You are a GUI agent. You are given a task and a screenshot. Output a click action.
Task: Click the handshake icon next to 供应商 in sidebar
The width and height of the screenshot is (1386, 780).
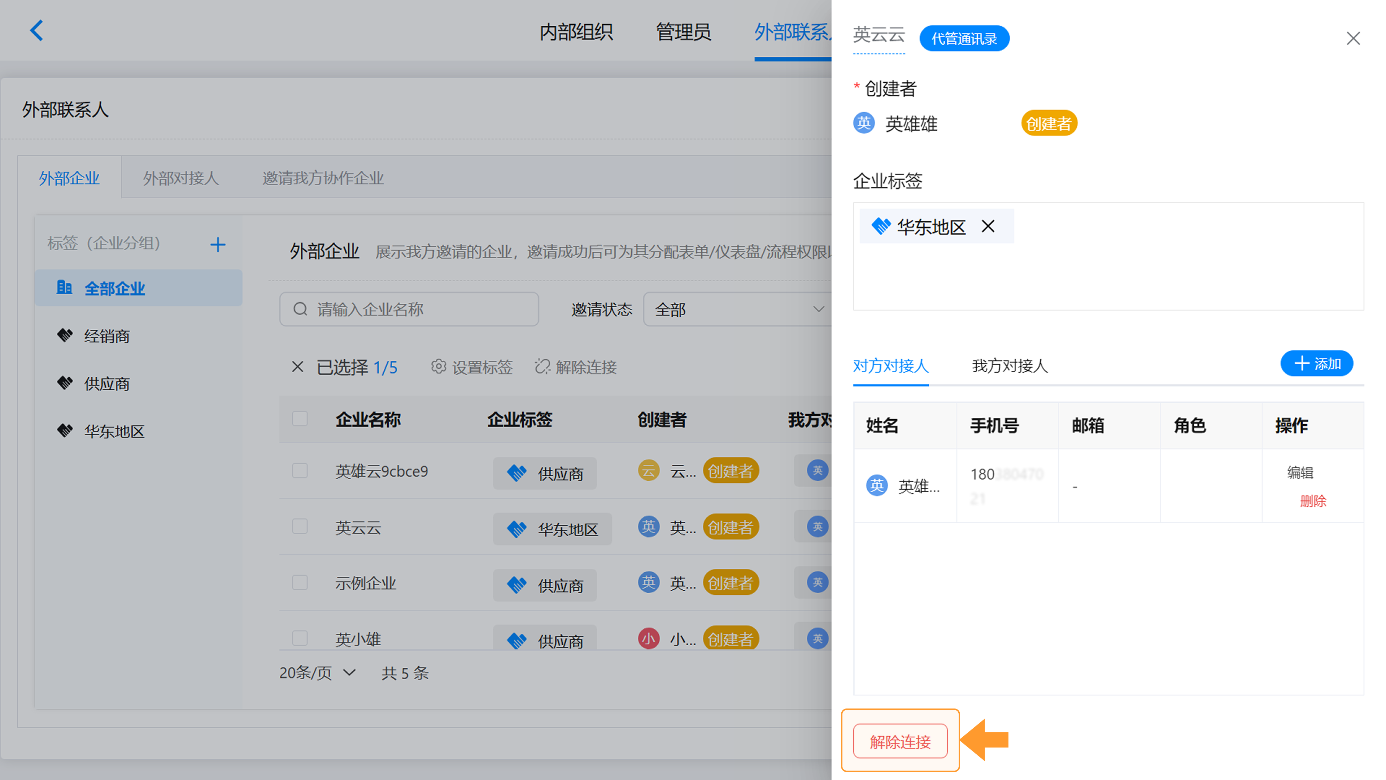[x=65, y=383]
